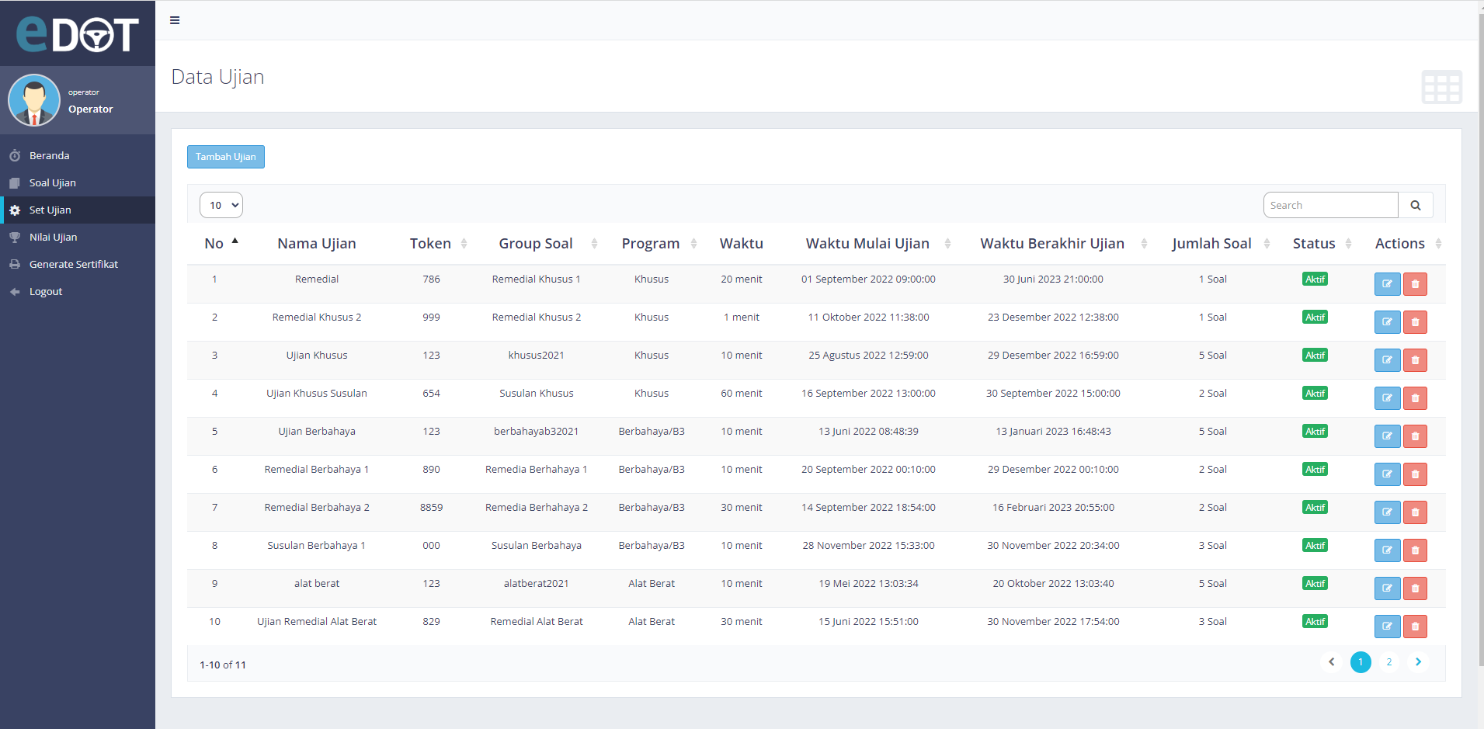Edit the Remedial exam in row 1
This screenshot has height=729, width=1484.
click(x=1386, y=284)
